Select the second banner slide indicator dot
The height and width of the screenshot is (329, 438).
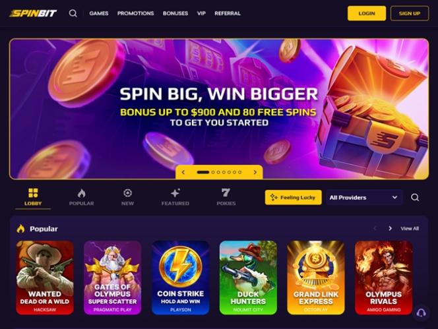point(213,172)
